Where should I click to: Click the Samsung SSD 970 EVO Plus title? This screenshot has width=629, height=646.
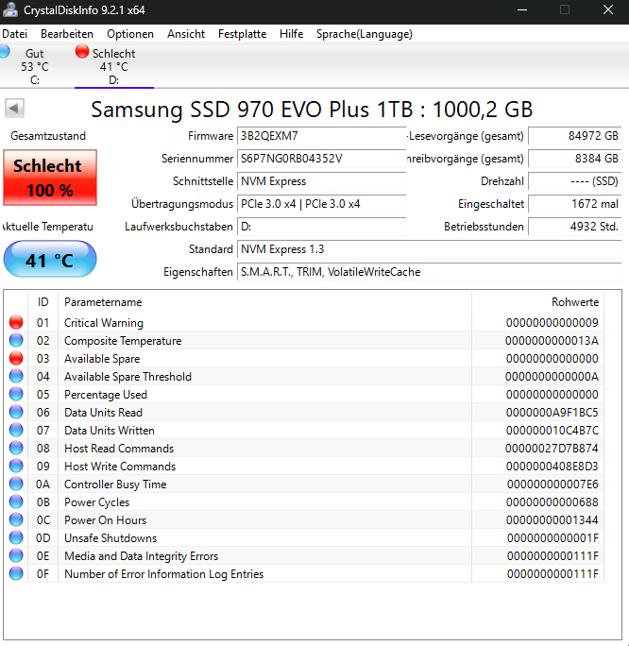coord(312,110)
